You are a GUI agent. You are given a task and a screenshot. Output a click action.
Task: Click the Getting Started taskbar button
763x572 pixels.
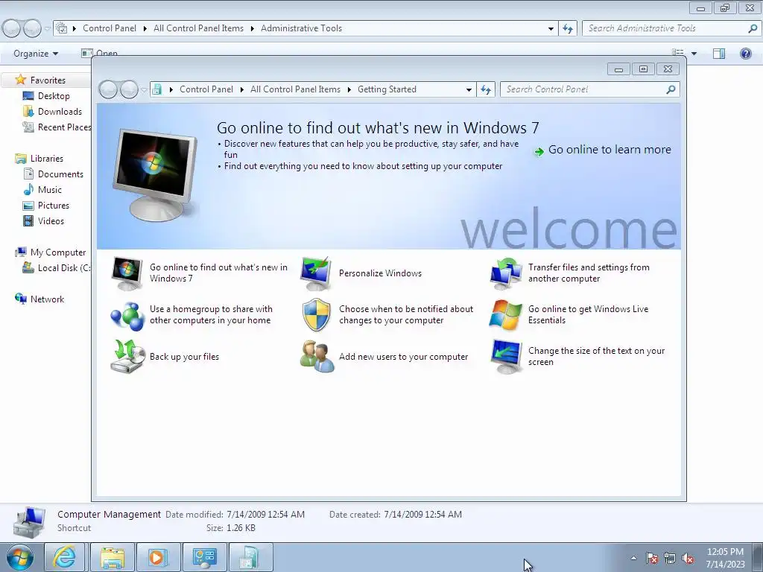pos(250,557)
